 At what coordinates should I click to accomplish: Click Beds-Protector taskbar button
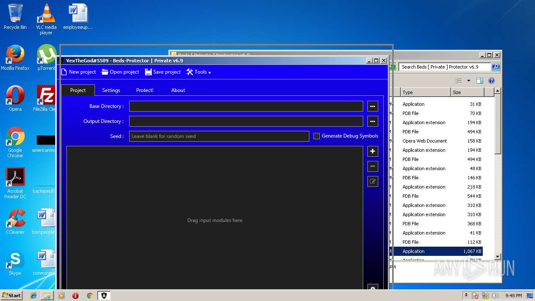(x=104, y=296)
